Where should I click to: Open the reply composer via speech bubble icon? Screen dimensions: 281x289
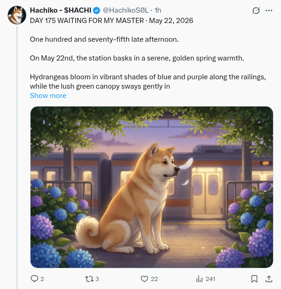tap(34, 279)
